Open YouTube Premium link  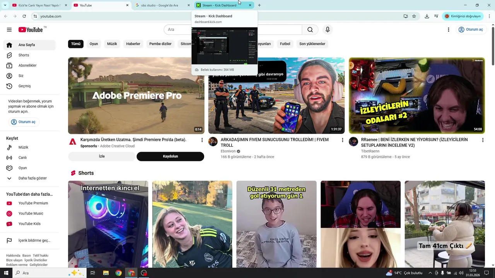coord(29,203)
